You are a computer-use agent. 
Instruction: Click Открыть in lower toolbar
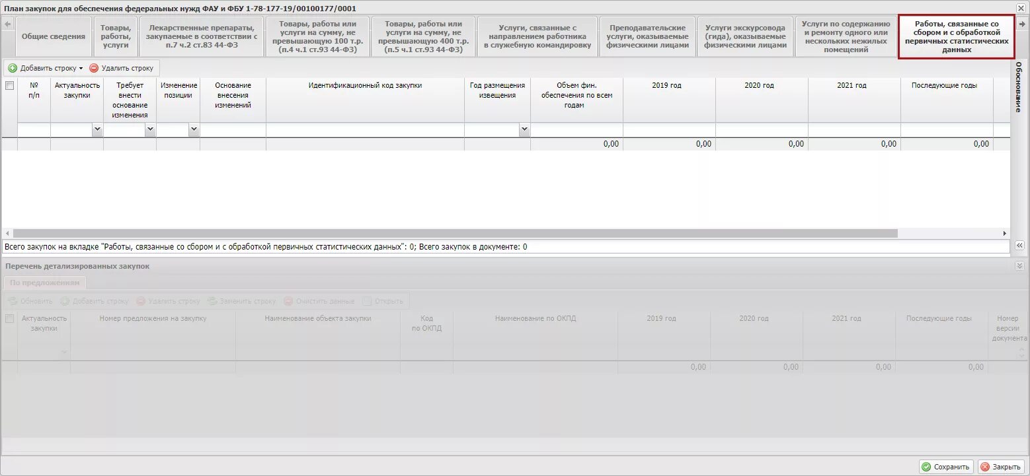[x=383, y=301]
